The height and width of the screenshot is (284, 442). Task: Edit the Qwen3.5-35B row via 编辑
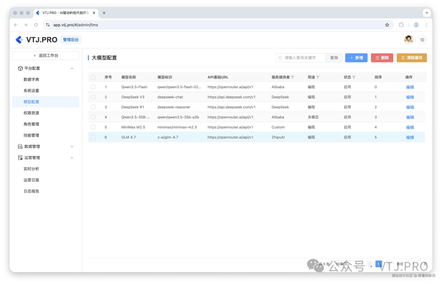tap(410, 117)
